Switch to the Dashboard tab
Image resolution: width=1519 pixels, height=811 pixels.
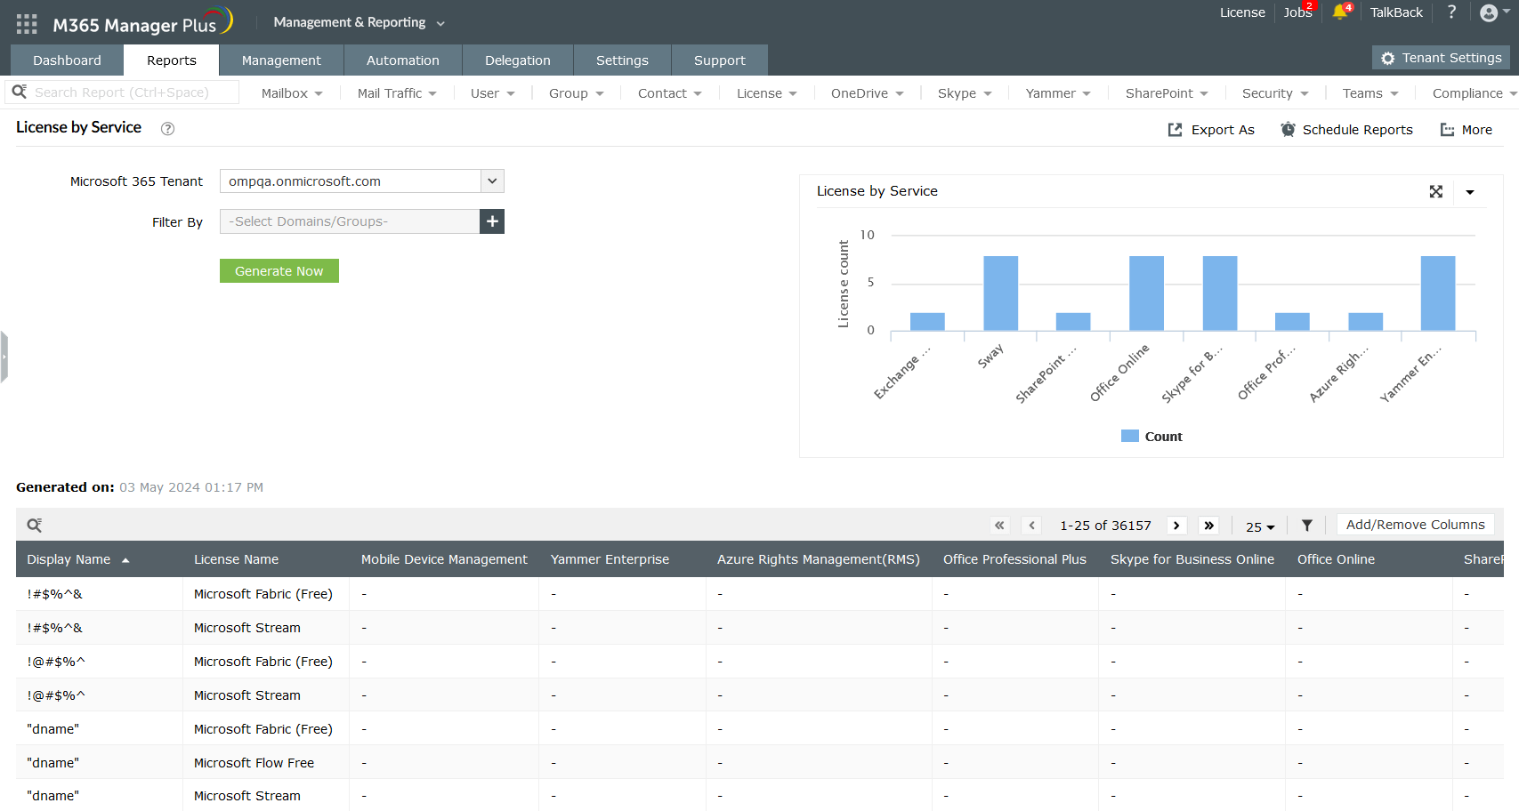tap(67, 60)
